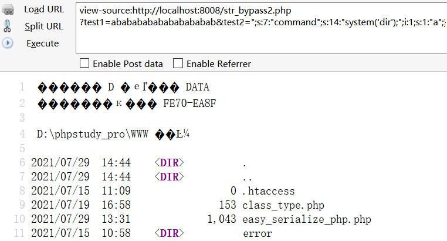This screenshot has width=447, height=241.
Task: Click source line number 4
Action: (22, 134)
